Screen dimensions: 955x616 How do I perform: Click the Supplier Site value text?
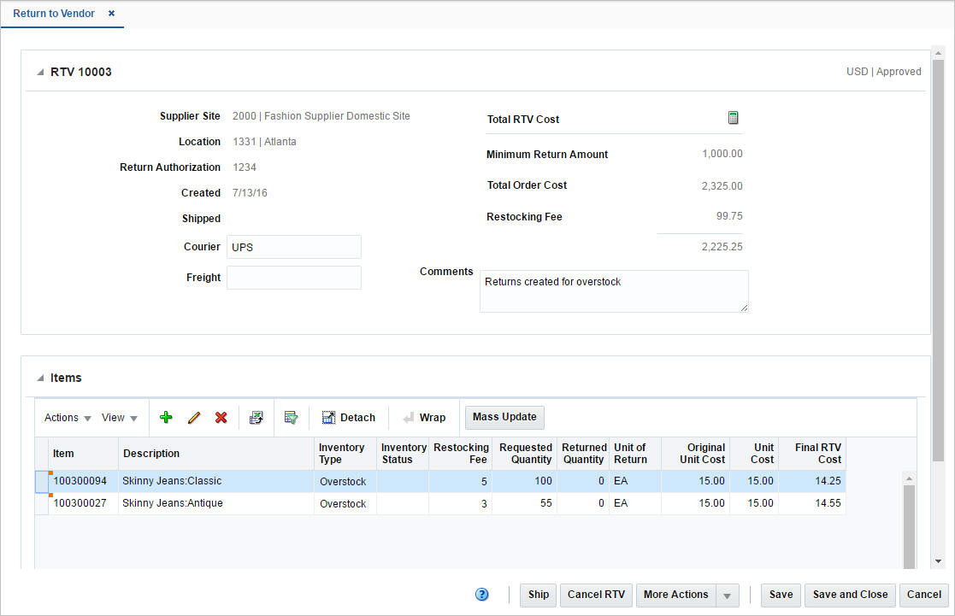coord(321,116)
